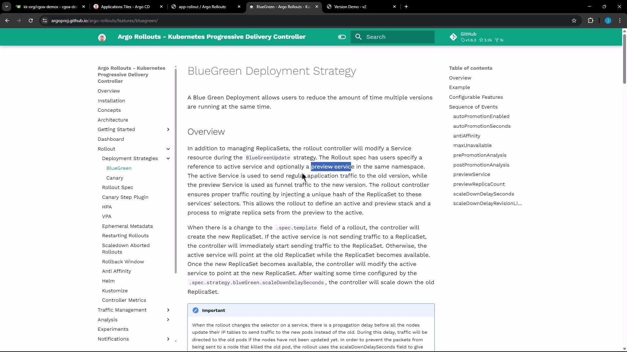Screen dimensions: 627x352
Task: Click the GitHub git logo icon
Action: pyautogui.click(x=453, y=37)
